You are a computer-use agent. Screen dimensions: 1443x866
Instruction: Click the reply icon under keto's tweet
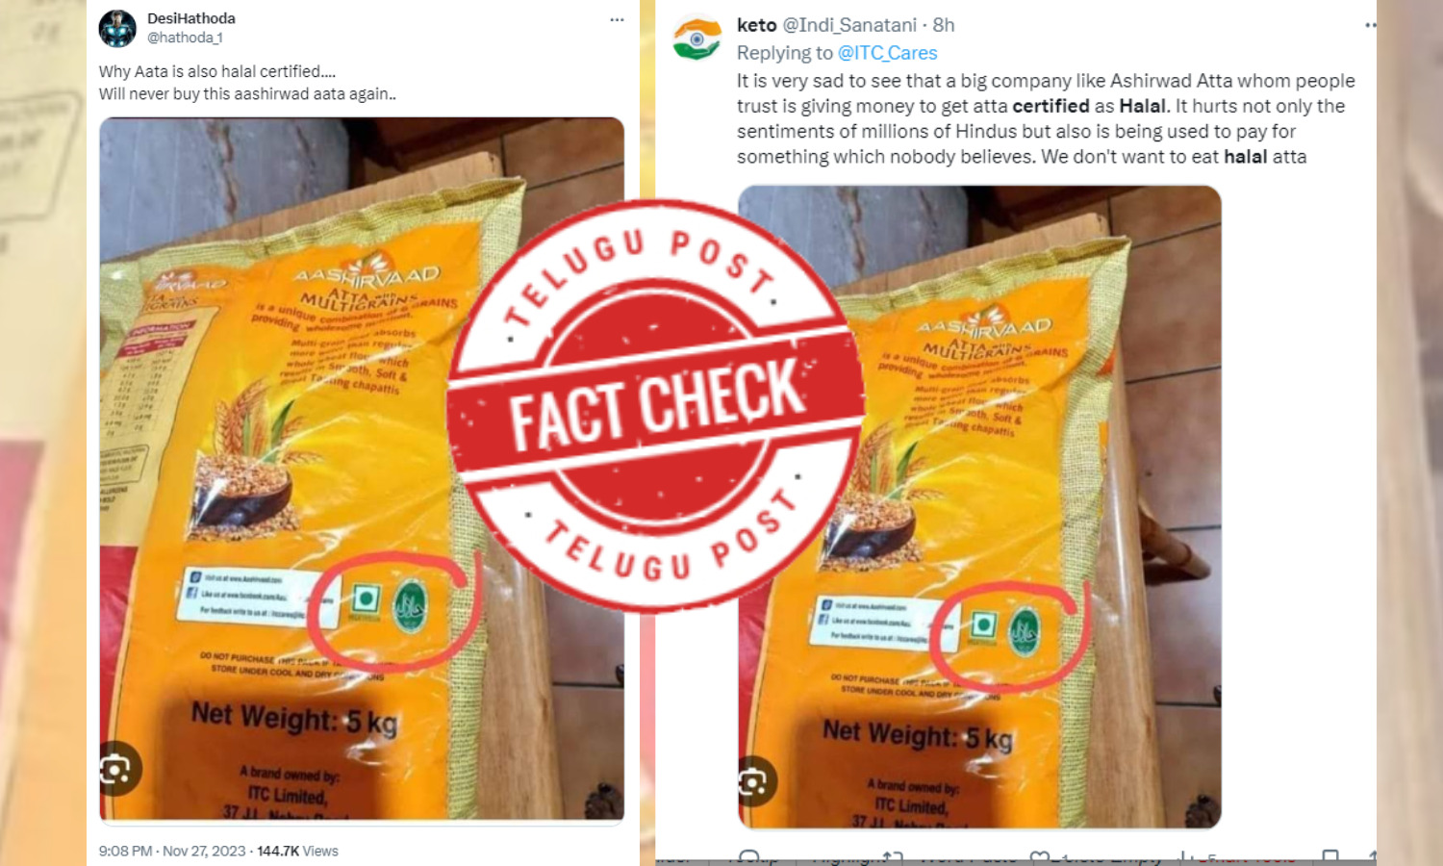pos(748,856)
